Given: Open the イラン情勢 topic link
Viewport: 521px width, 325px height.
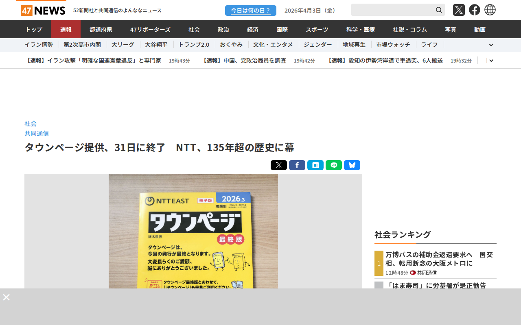Looking at the screenshot, I should (39, 45).
